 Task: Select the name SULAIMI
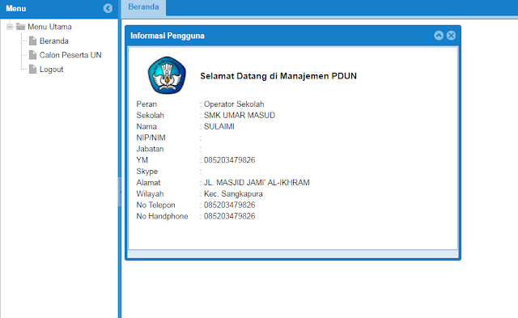point(219,126)
